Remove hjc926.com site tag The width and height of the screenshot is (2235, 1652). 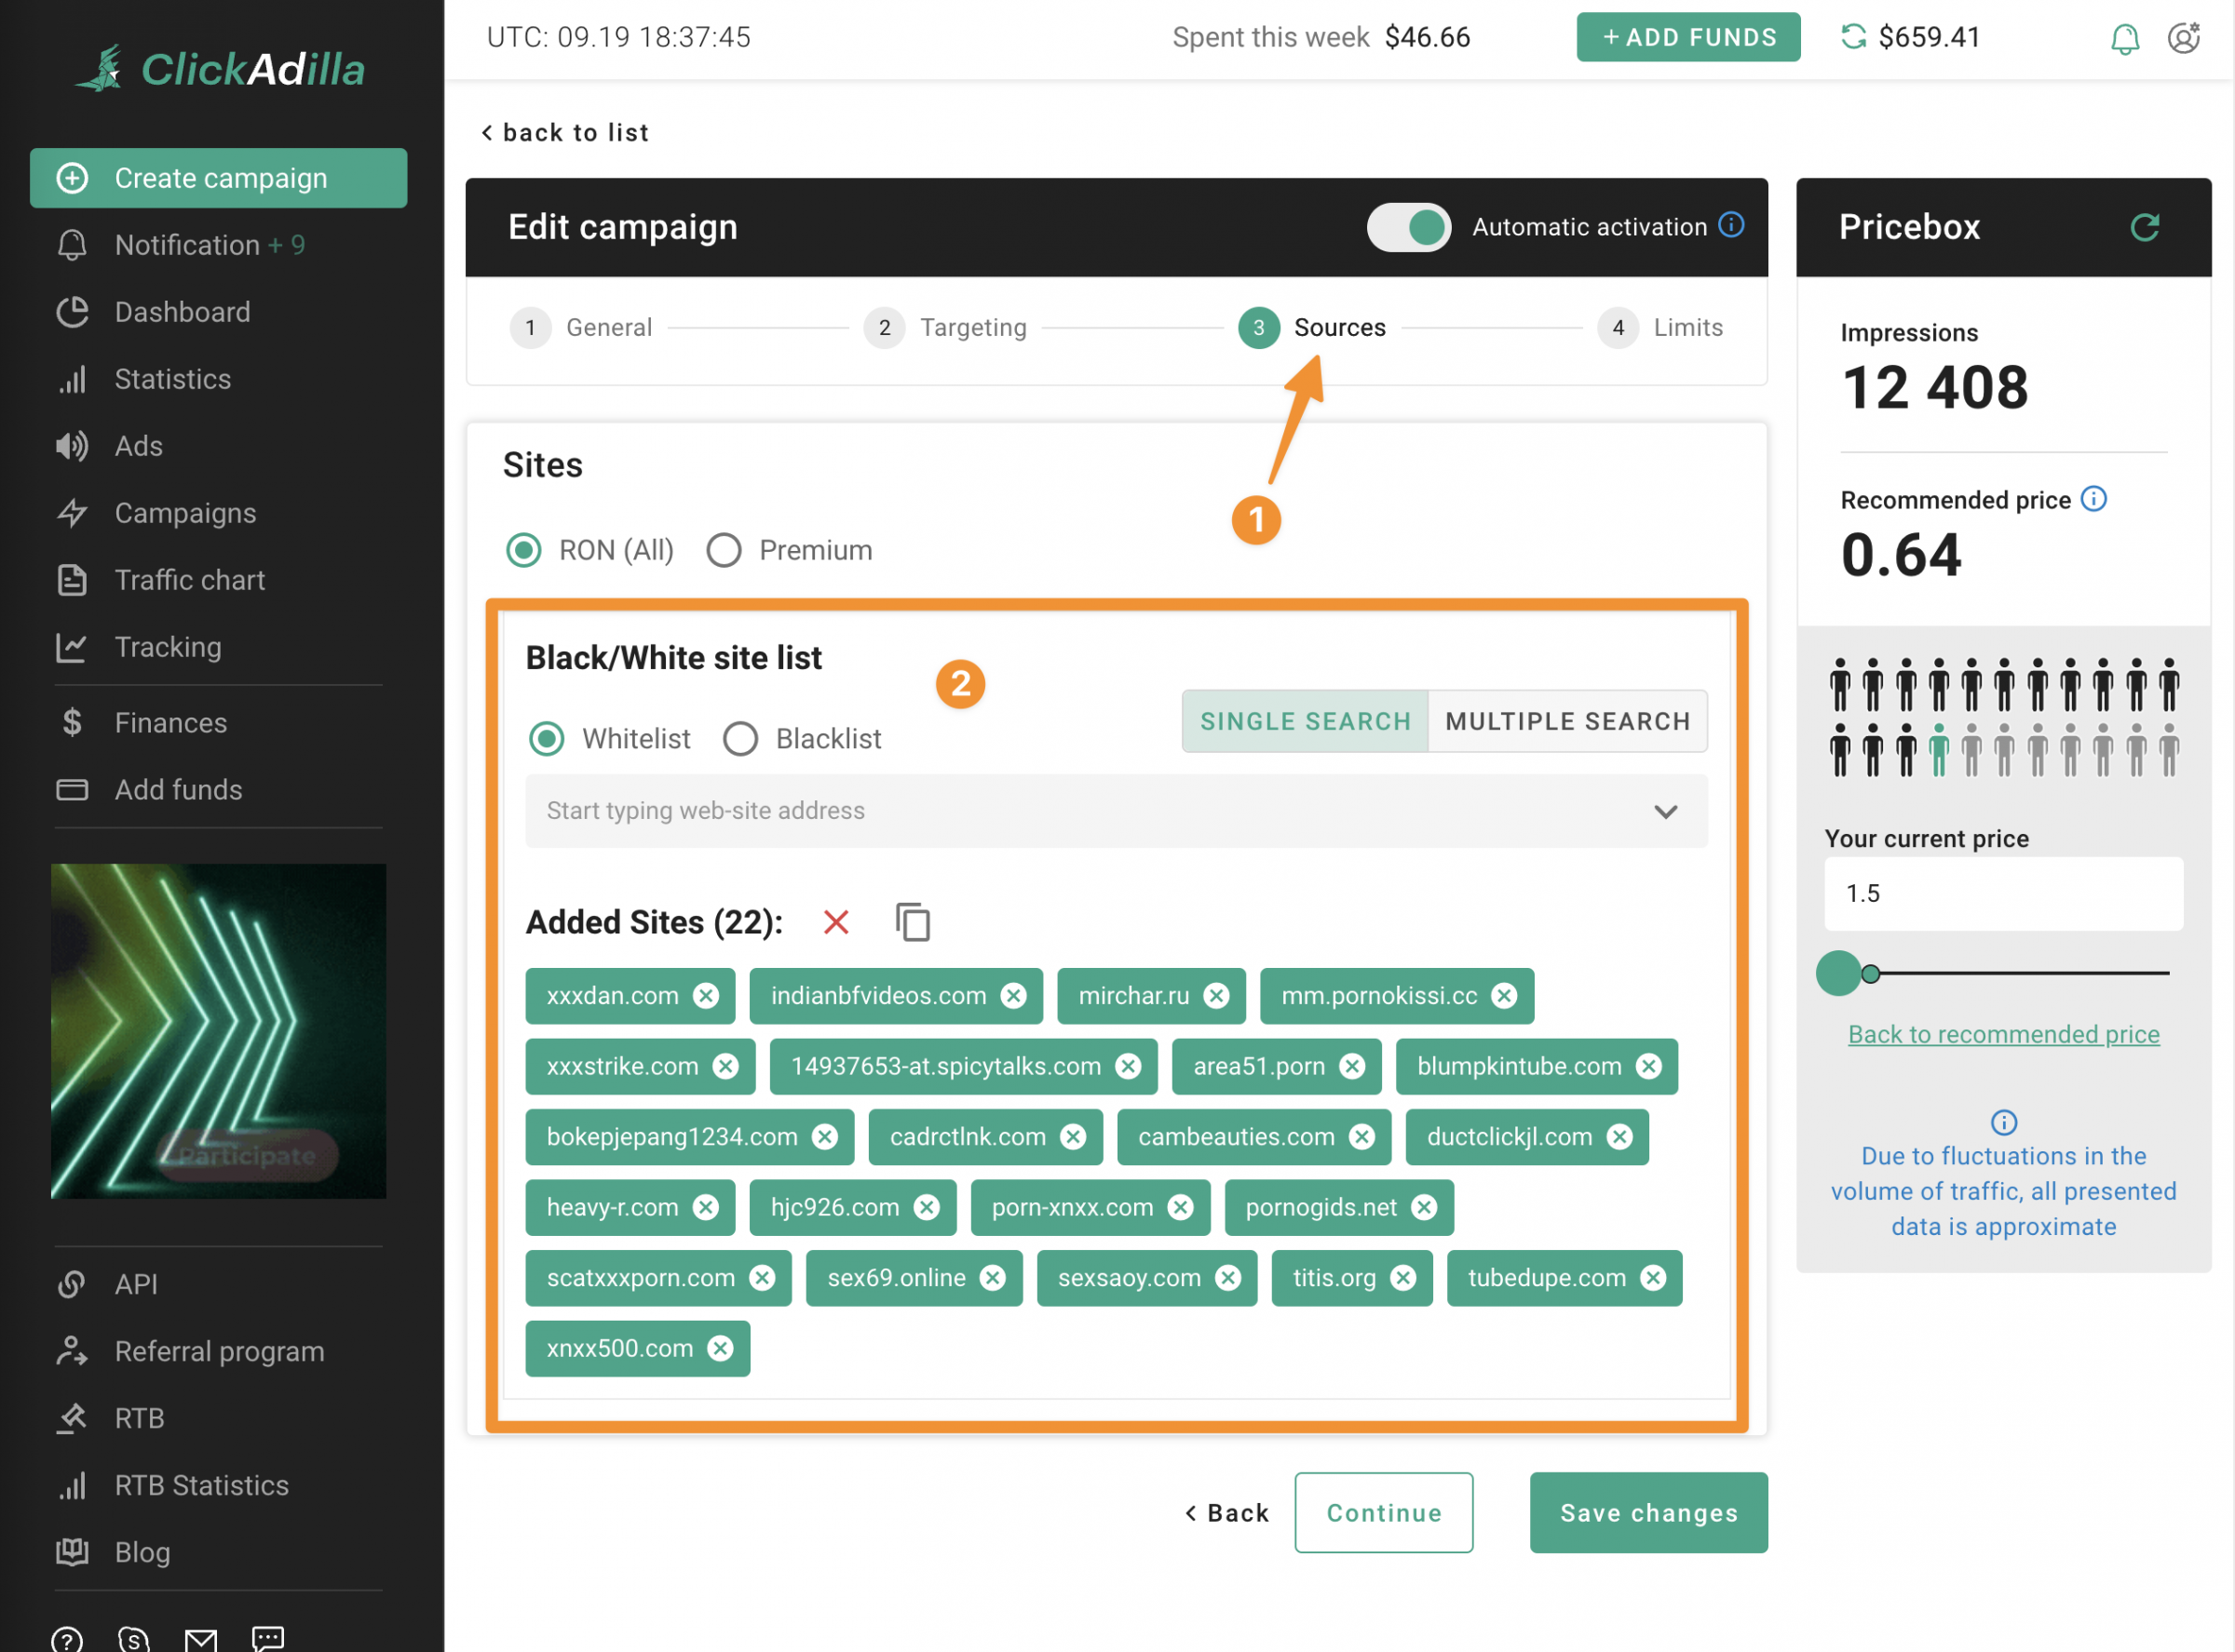(x=927, y=1207)
